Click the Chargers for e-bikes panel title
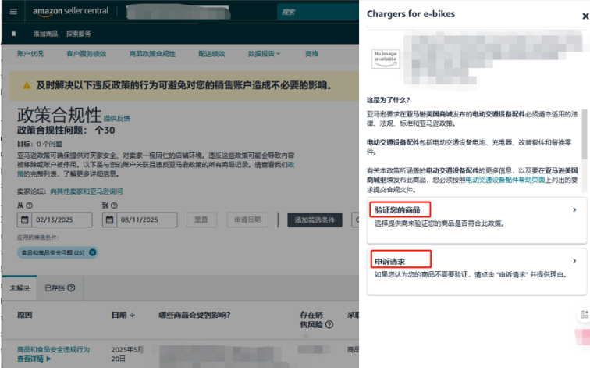Image resolution: width=590 pixels, height=368 pixels. (x=411, y=14)
